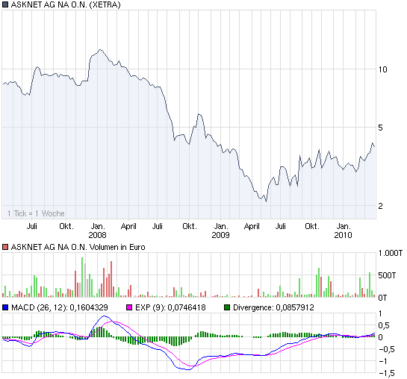Click the volume axis label 500T
This screenshot has height=379, width=407.
[x=387, y=275]
